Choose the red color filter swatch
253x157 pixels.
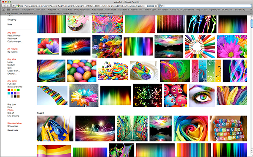coord(9,90)
